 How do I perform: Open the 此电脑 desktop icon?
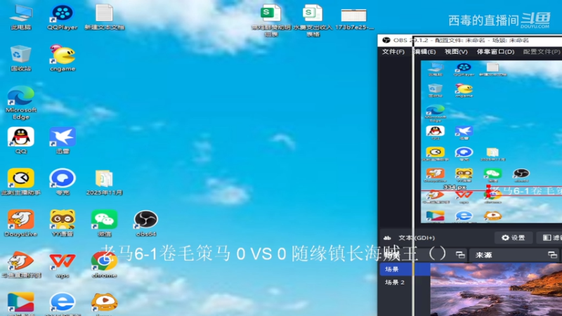coord(21,17)
